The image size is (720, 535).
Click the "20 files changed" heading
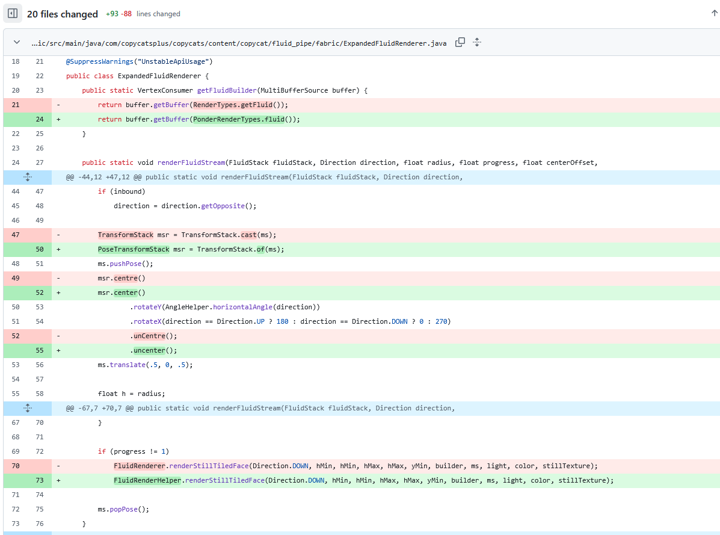[x=62, y=14]
